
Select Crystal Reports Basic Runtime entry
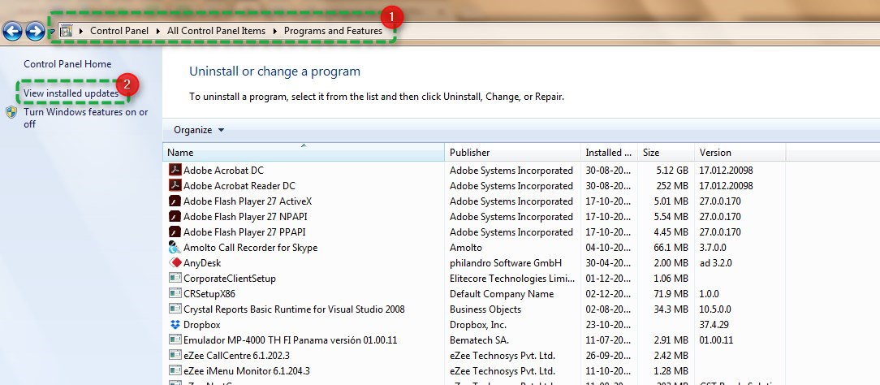point(294,309)
